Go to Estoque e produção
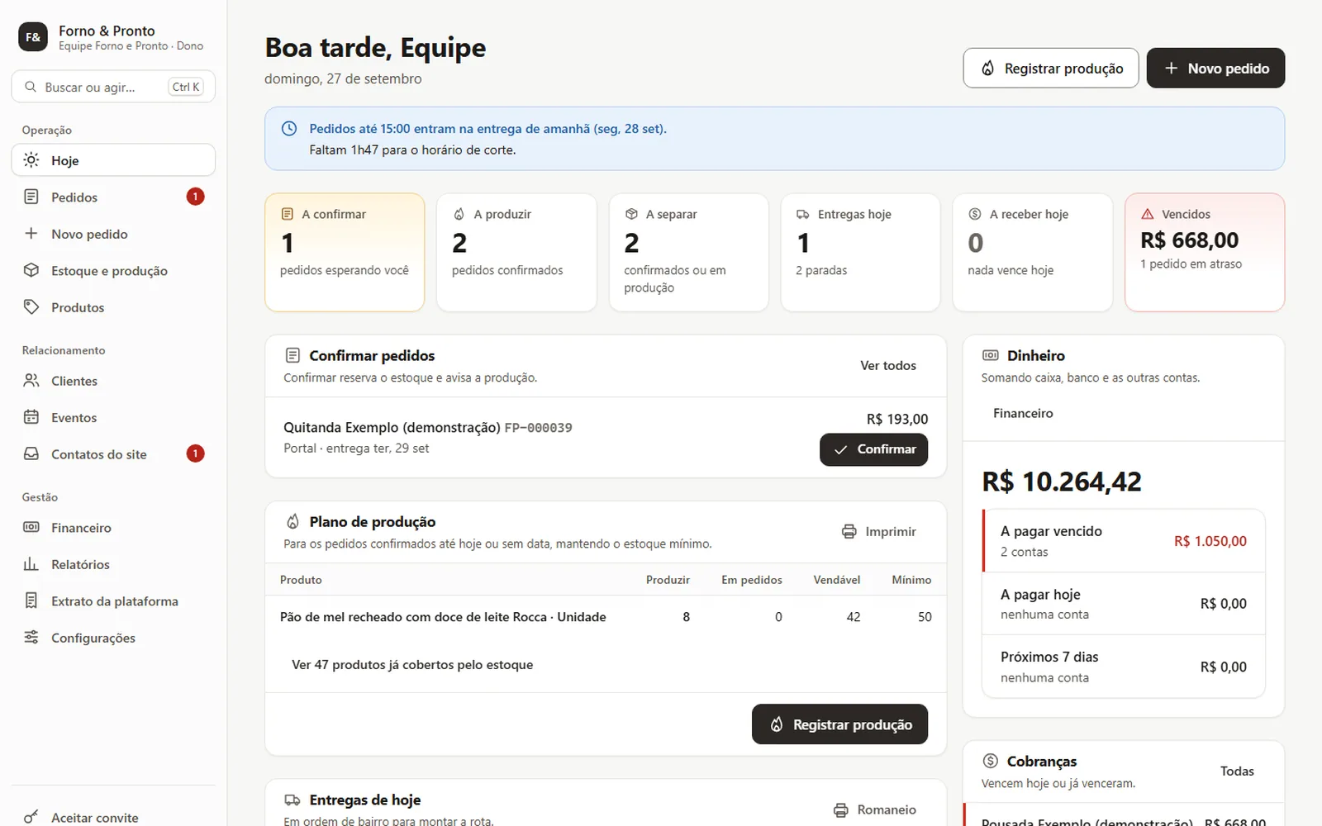1322x826 pixels. point(113,270)
